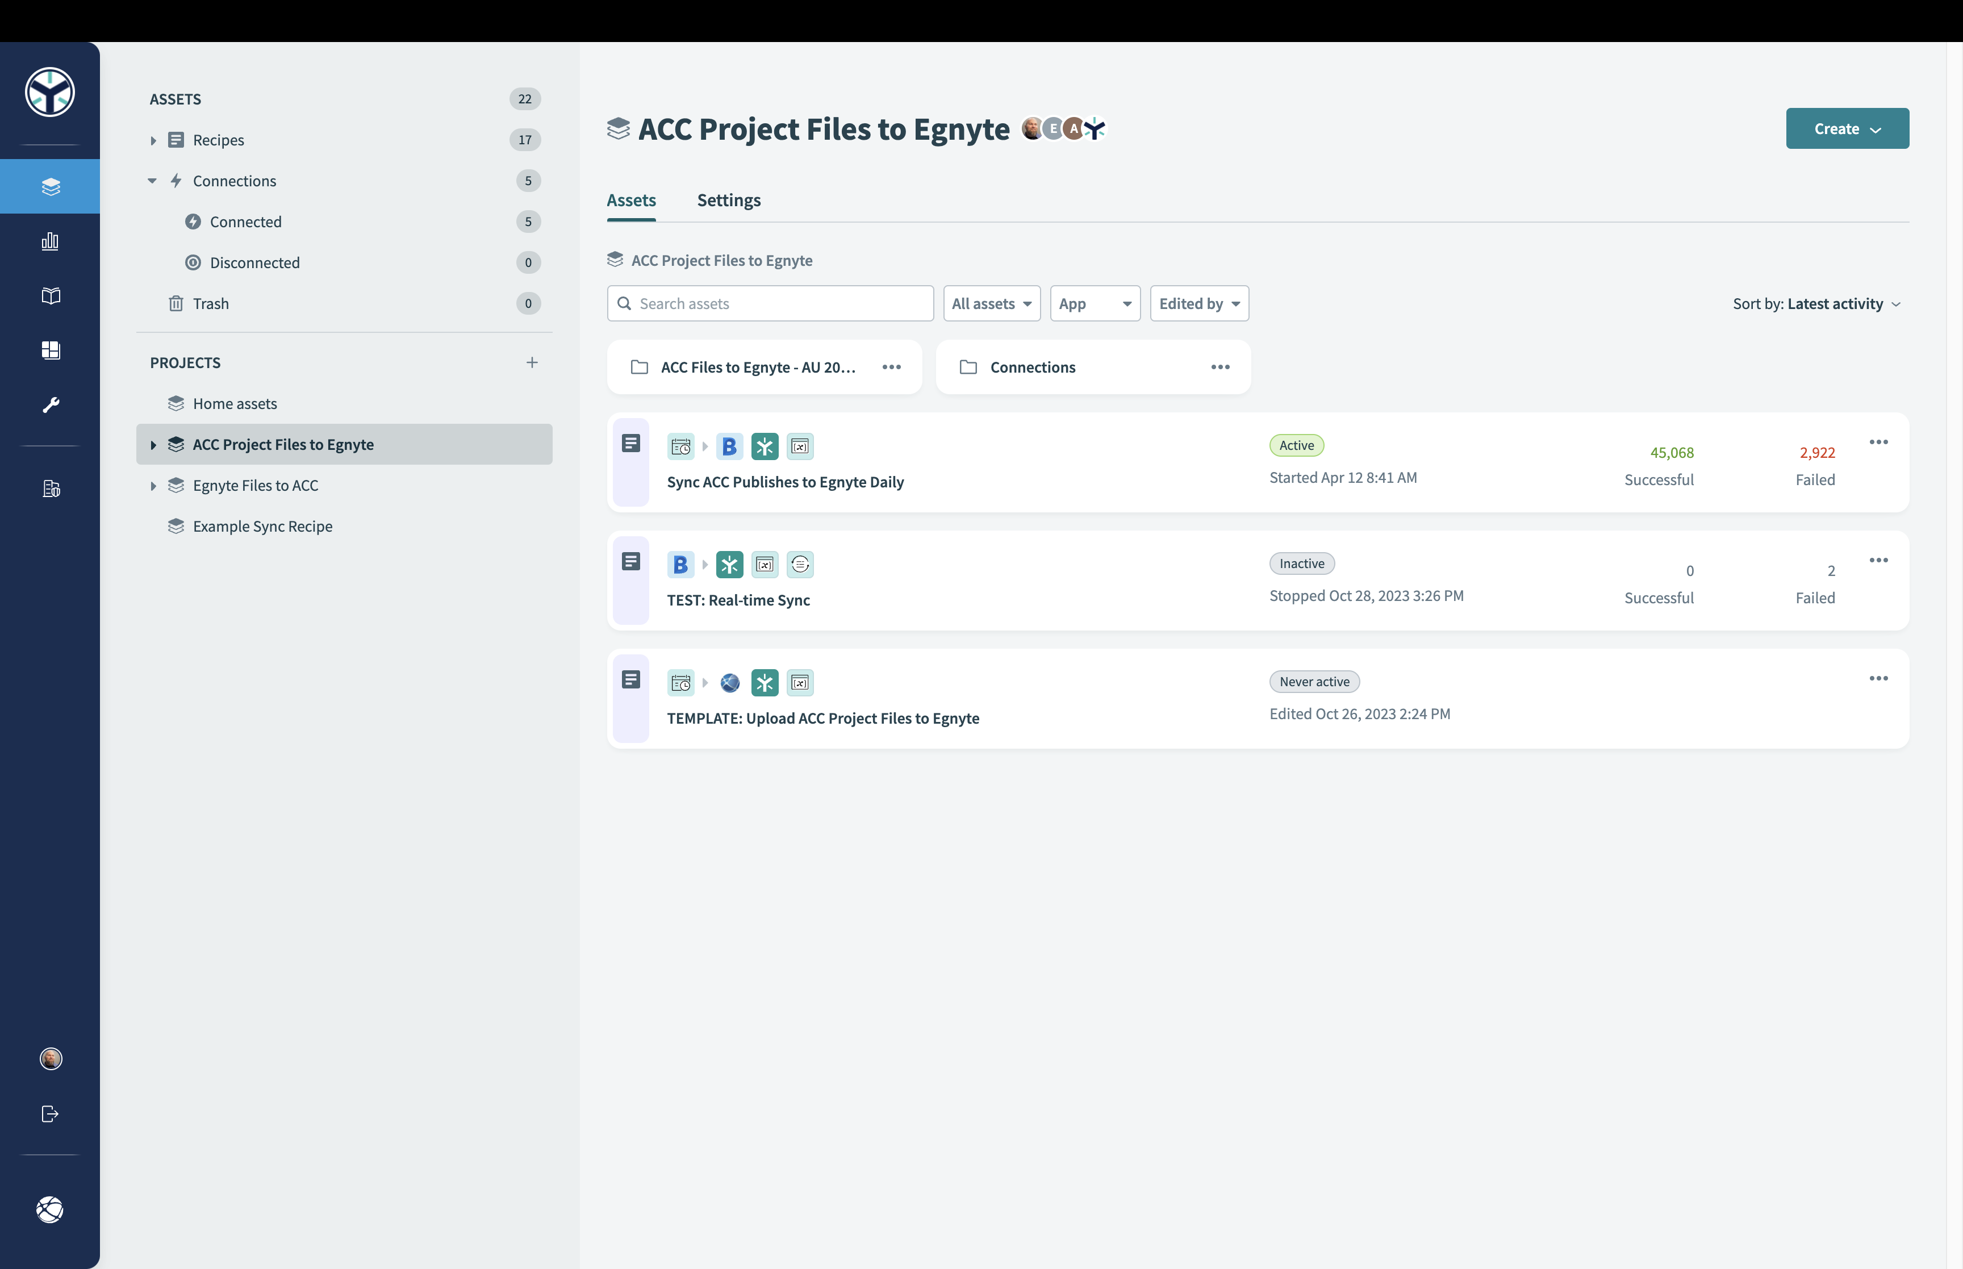Open TEST: Real-time Sync recipe

pos(738,600)
